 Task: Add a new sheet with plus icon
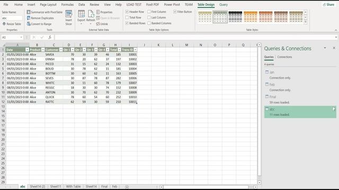point(127,187)
